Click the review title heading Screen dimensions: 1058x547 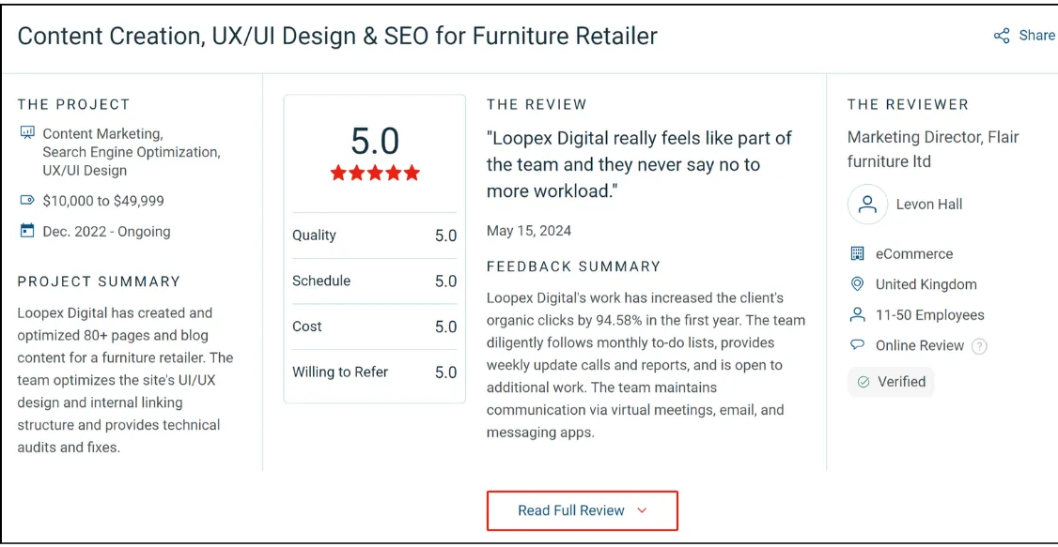pos(337,36)
